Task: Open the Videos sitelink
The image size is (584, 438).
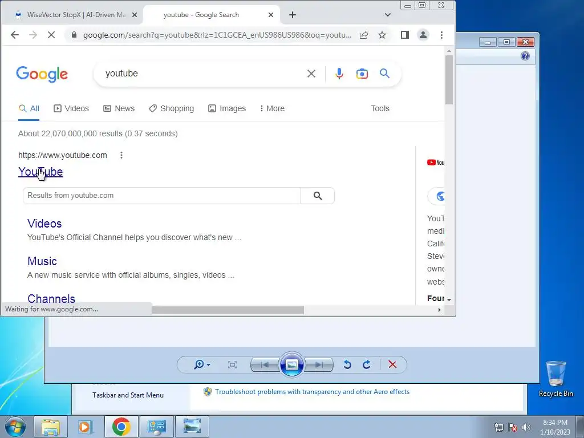Action: [x=44, y=224]
